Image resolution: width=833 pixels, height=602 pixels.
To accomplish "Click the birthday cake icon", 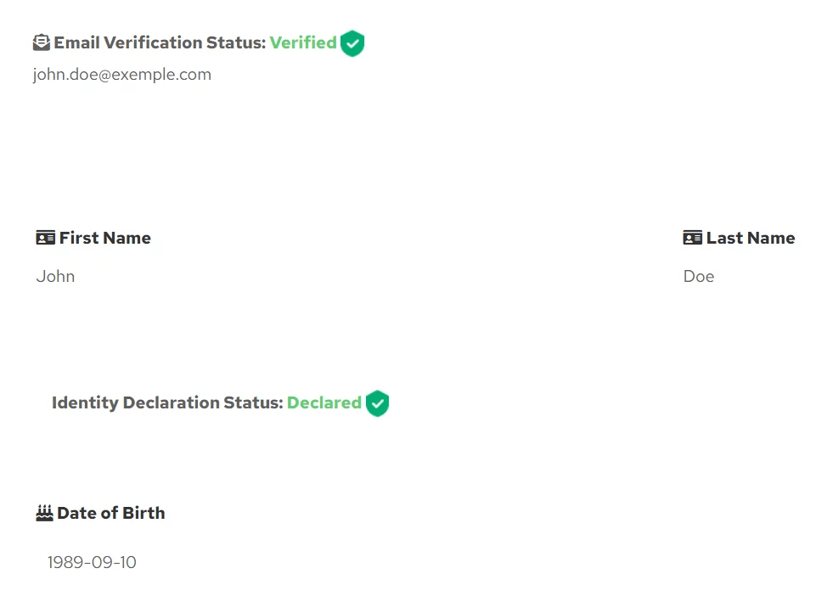I will [x=45, y=513].
